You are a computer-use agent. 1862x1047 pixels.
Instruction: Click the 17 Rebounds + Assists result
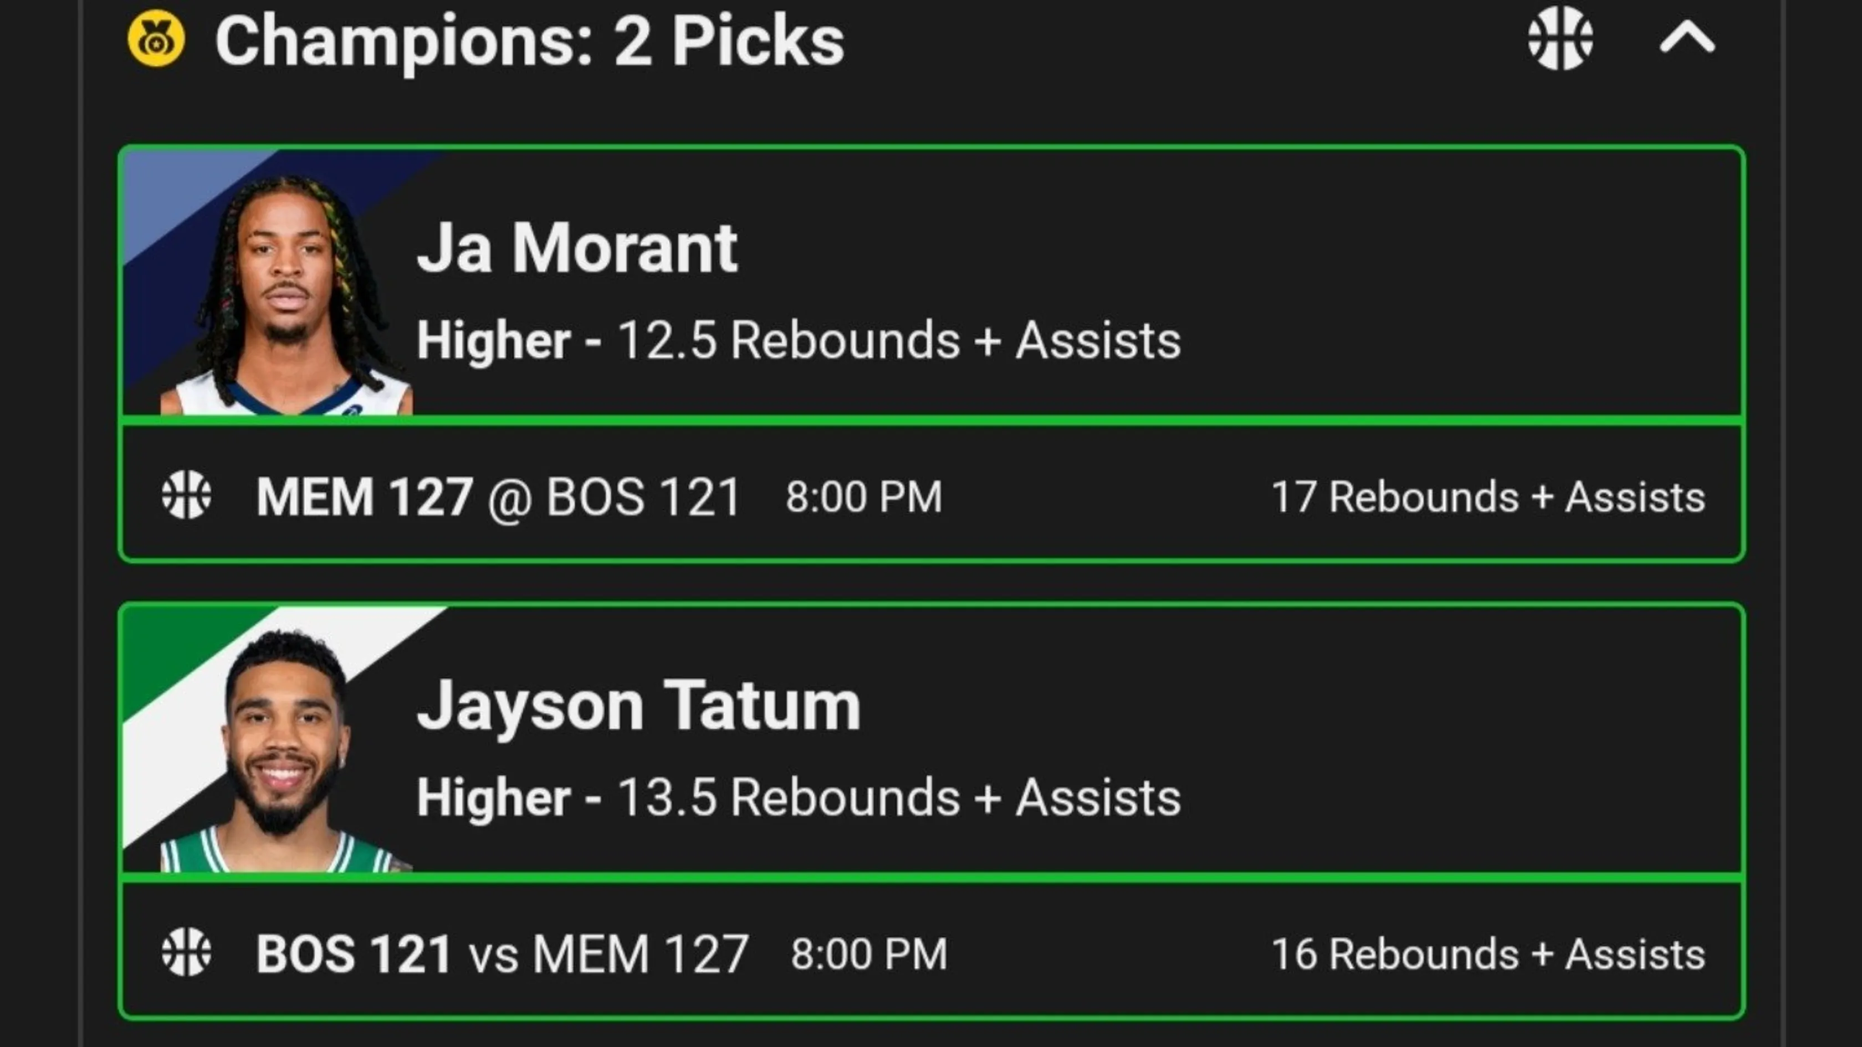(1488, 497)
